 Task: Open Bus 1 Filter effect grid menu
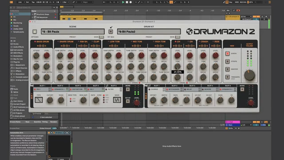121,89
